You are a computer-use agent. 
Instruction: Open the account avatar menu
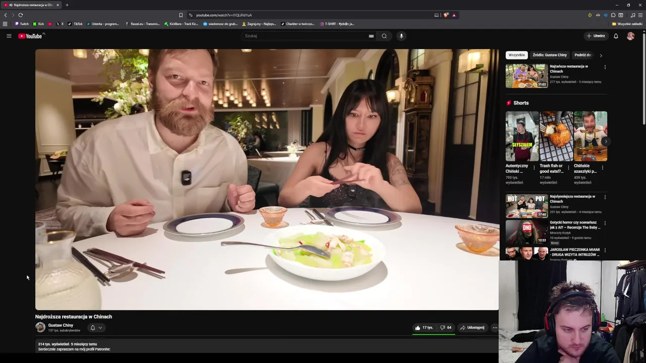click(x=630, y=36)
